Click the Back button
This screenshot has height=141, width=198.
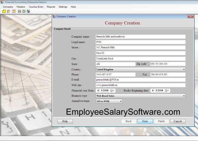129,121
